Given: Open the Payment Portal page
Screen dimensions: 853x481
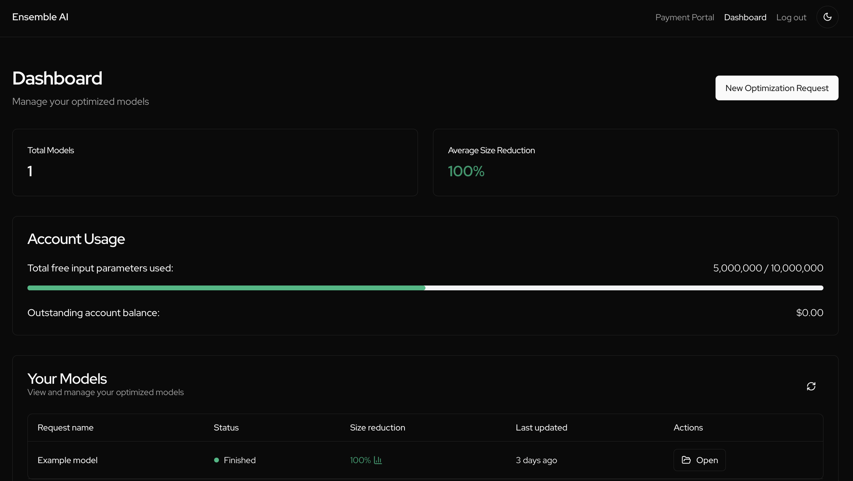Looking at the screenshot, I should click(x=684, y=18).
